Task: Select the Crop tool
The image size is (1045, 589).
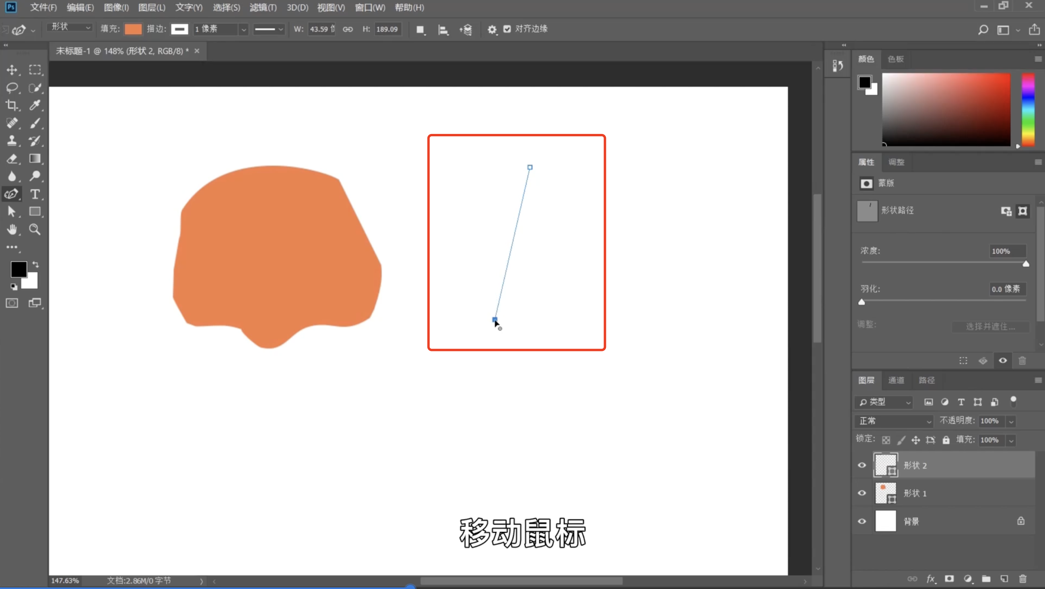Action: coord(12,105)
